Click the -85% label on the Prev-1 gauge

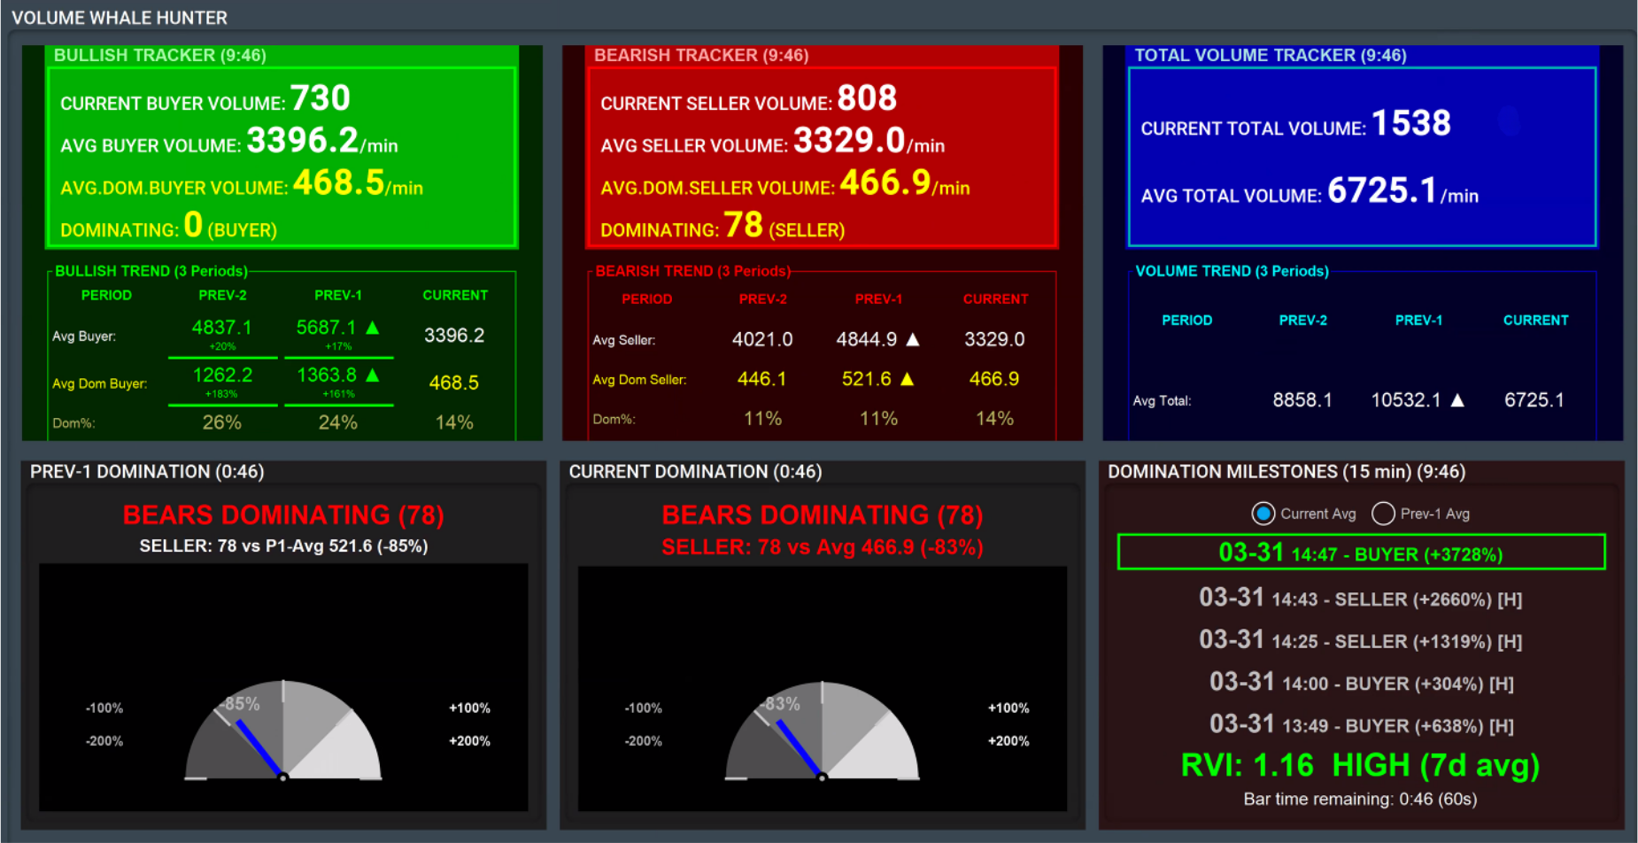pyautogui.click(x=241, y=704)
